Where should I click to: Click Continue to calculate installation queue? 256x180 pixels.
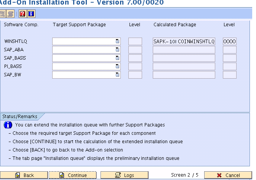(73, 175)
